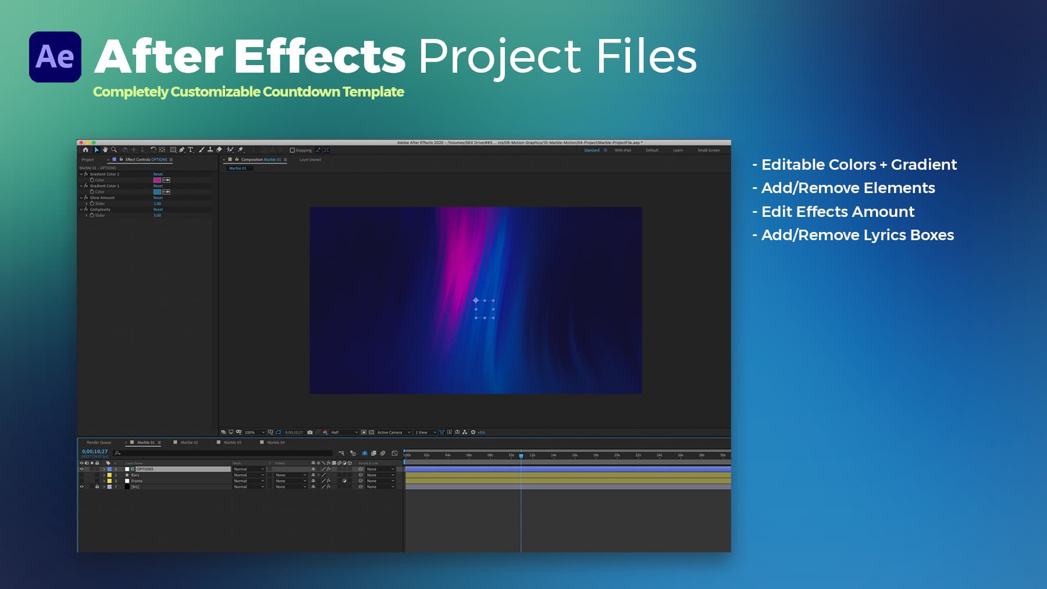Select the Eraser tool
Viewport: 1047px width, 589px height.
pyautogui.click(x=219, y=150)
